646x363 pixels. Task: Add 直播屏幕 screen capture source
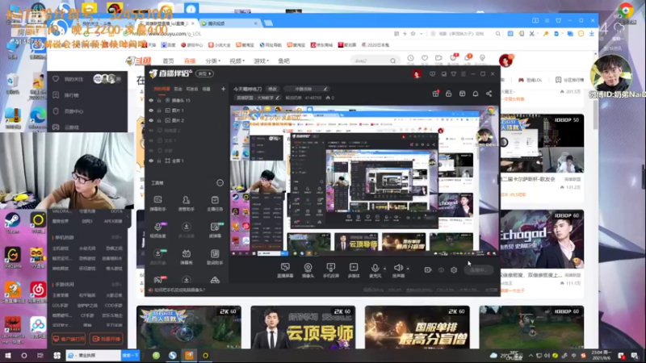point(285,270)
